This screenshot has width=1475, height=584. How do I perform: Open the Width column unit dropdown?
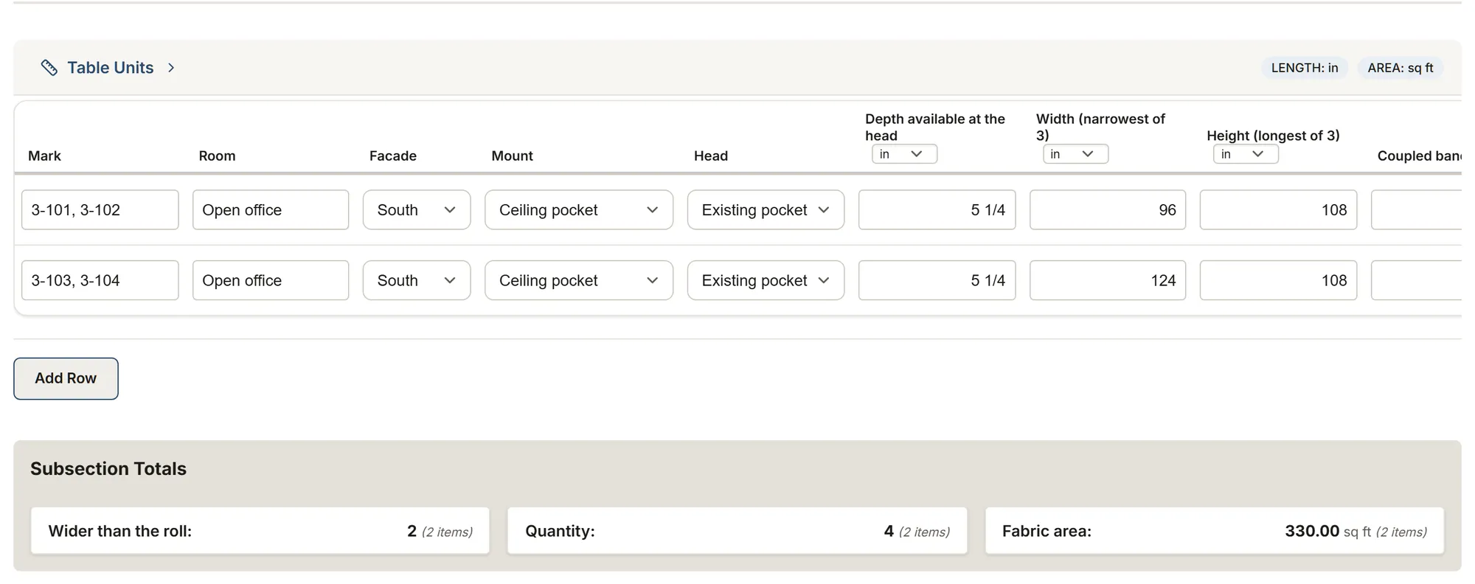(x=1075, y=154)
